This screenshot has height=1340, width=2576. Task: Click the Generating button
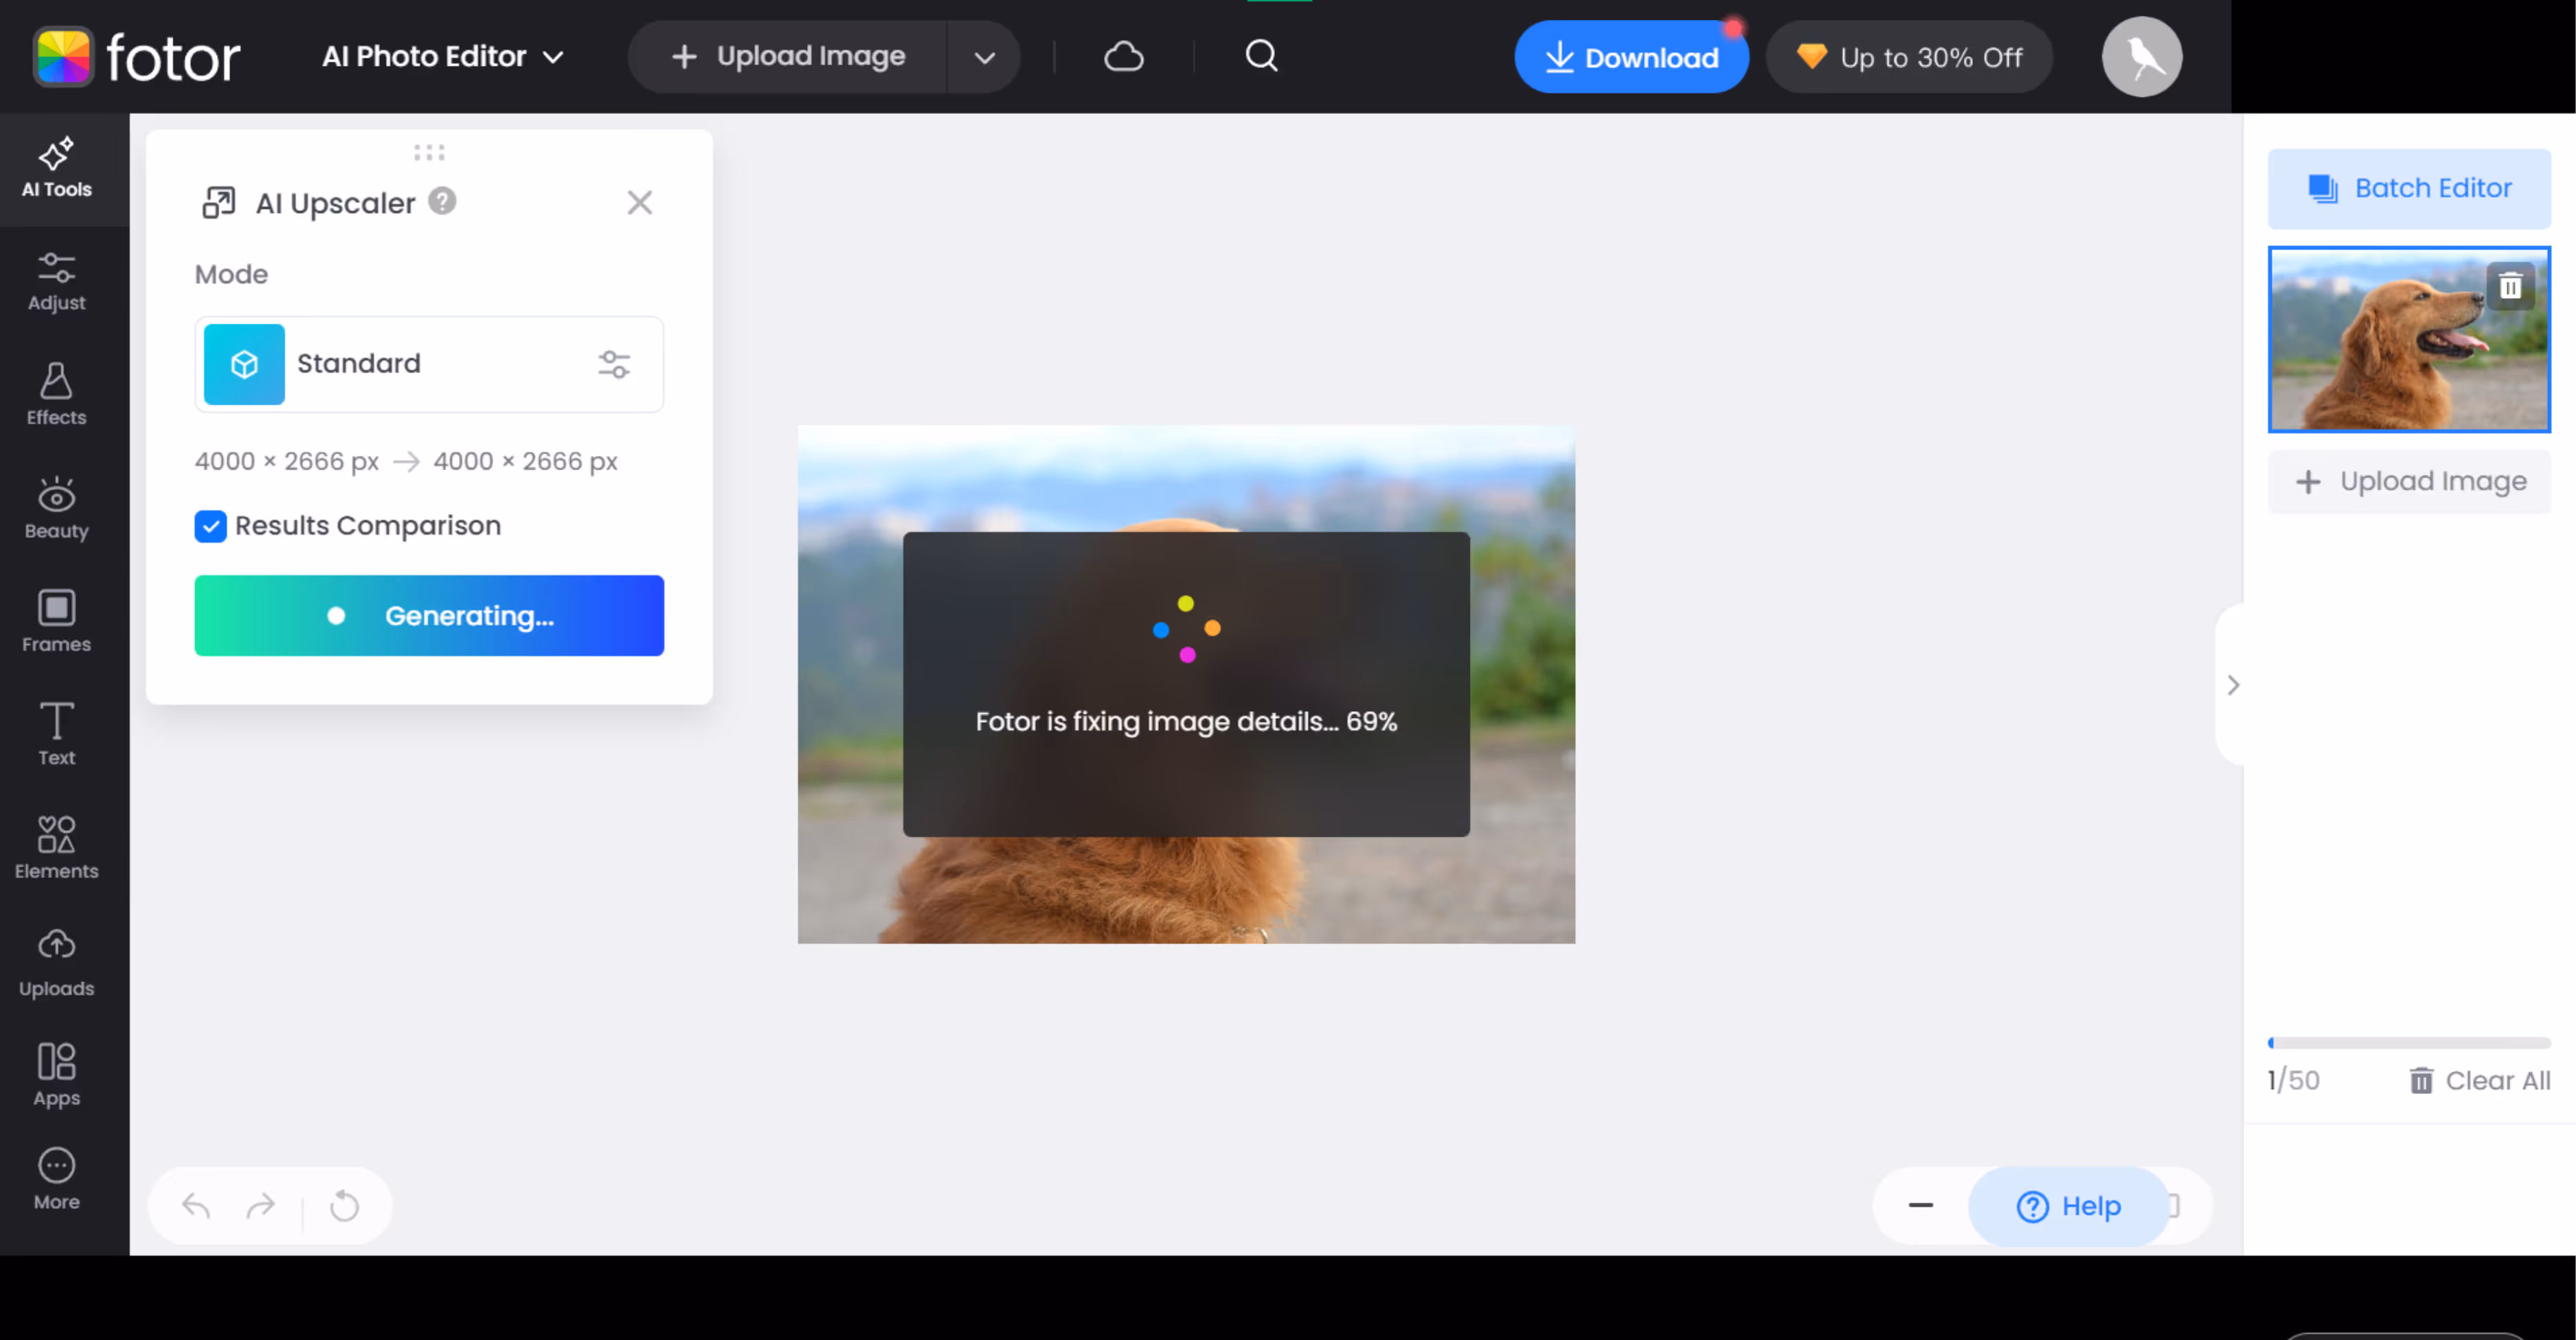429,615
